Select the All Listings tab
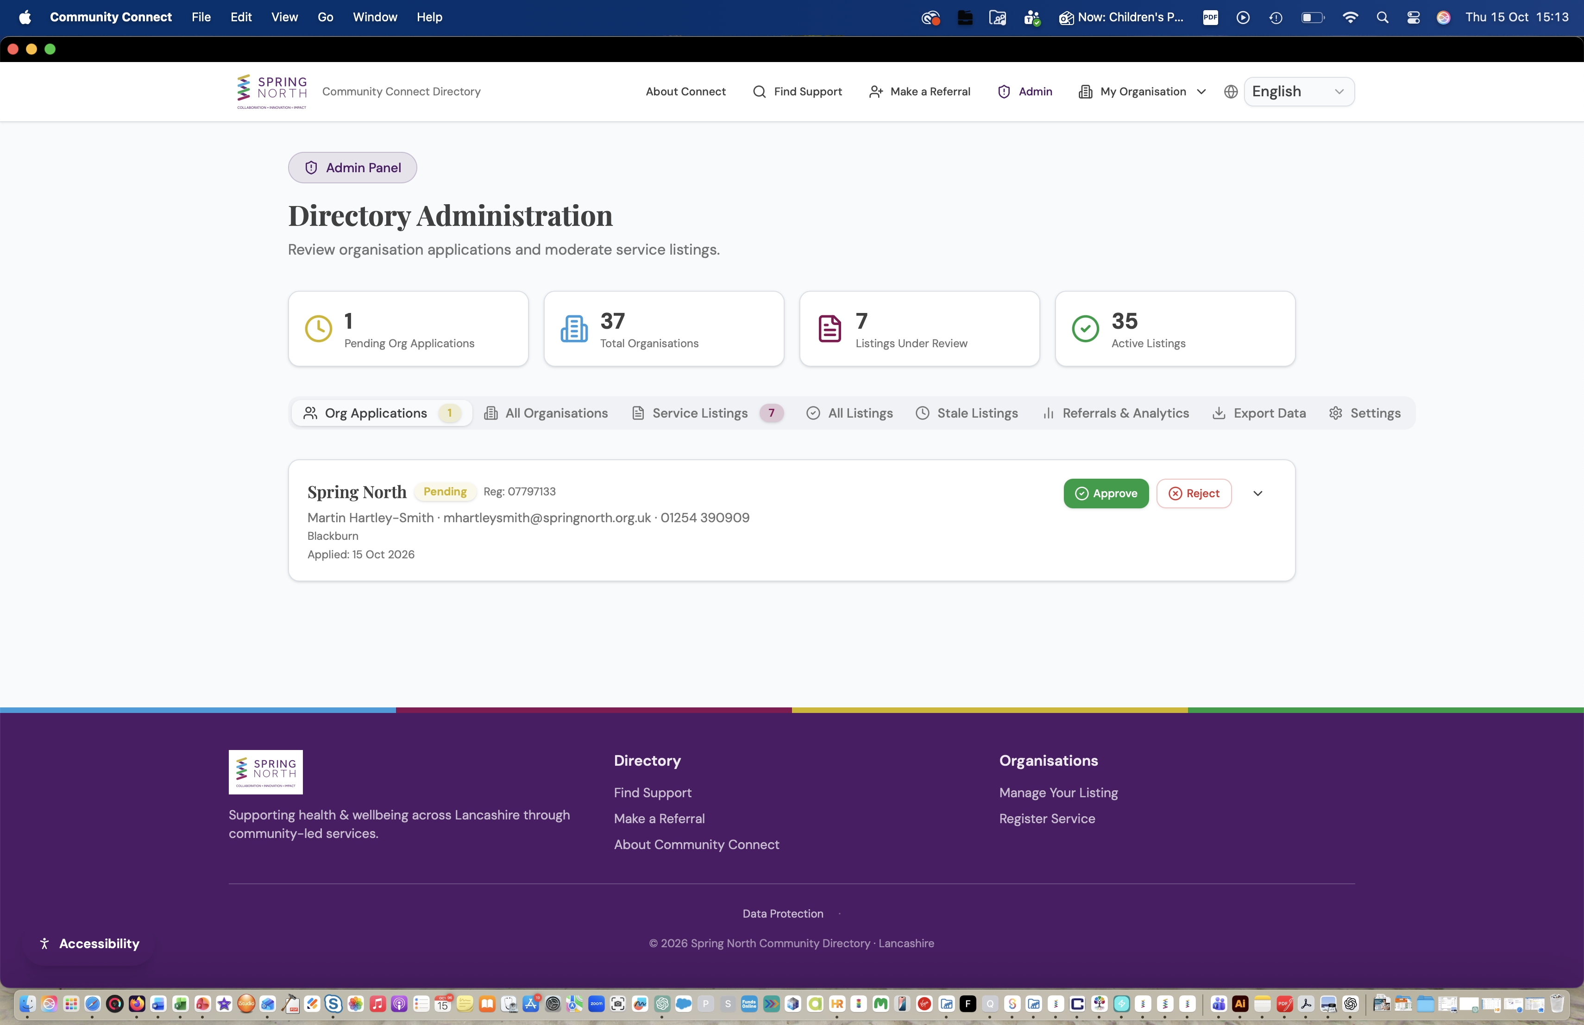The height and width of the screenshot is (1025, 1584). pyautogui.click(x=849, y=413)
